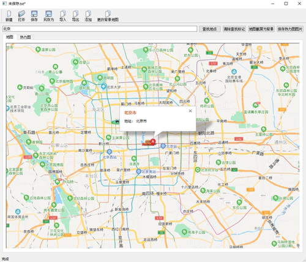Click the 清除查找标记 button
This screenshot has height=262, width=306.
pos(234,29)
